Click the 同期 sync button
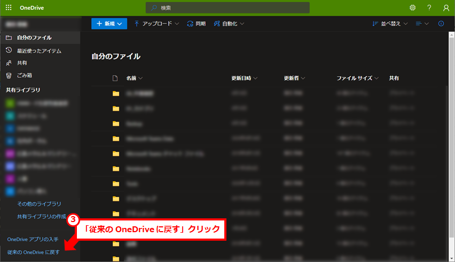The height and width of the screenshot is (262, 455). [x=197, y=24]
